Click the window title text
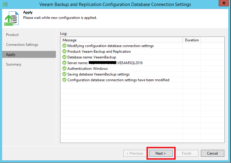Image resolution: width=231 pixels, height=163 pixels. (x=115, y=4)
